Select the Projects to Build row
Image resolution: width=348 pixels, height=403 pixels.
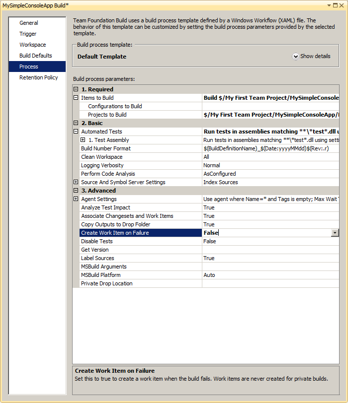(141, 115)
